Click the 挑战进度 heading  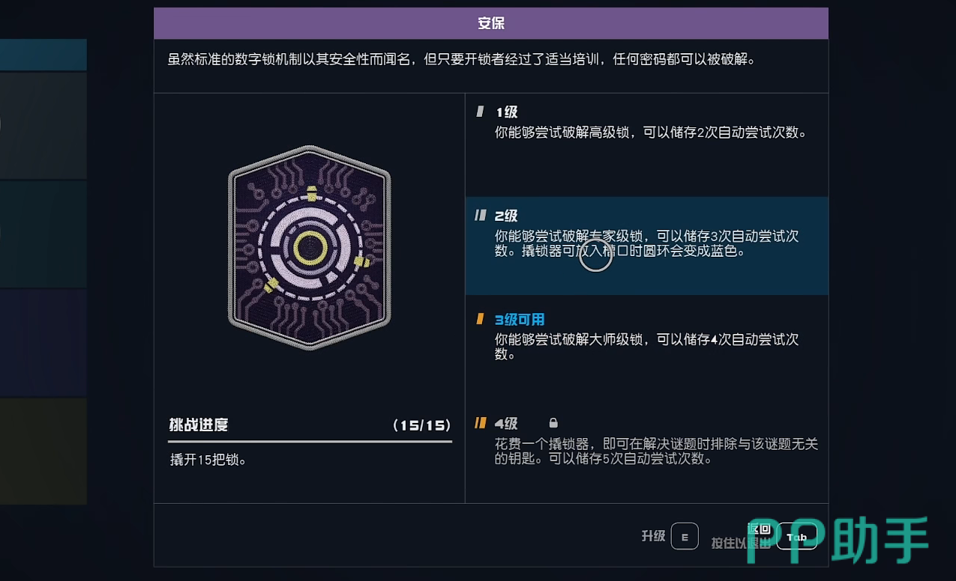point(199,425)
